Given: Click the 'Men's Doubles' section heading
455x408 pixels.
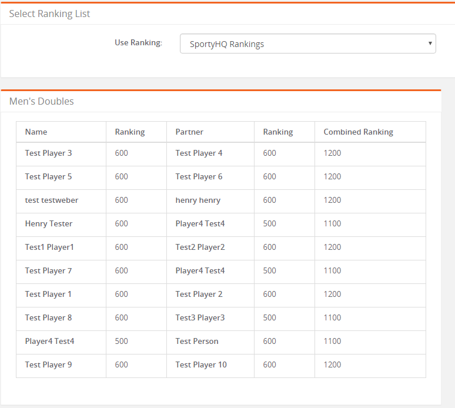Looking at the screenshot, I should pos(41,101).
